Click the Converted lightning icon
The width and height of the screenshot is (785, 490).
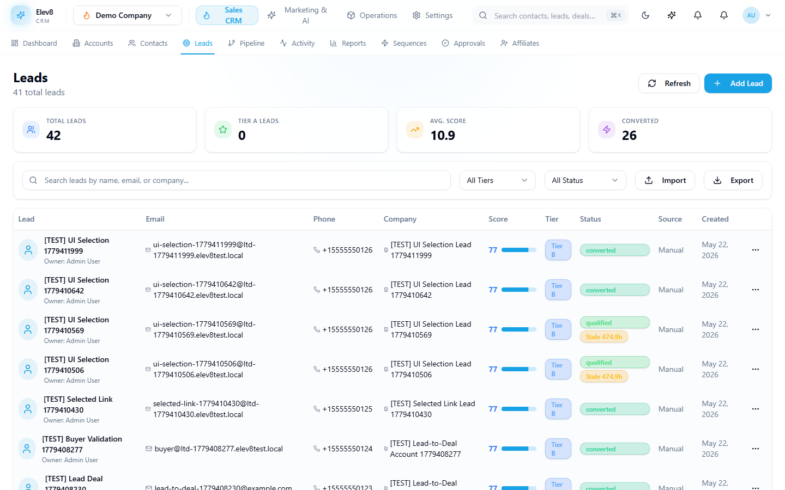coord(607,130)
